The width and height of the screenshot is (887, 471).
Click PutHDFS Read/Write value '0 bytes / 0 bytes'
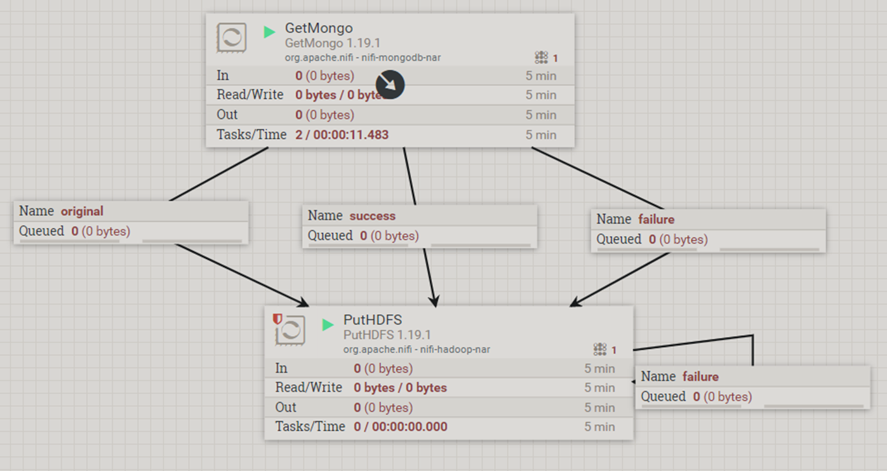tap(401, 388)
